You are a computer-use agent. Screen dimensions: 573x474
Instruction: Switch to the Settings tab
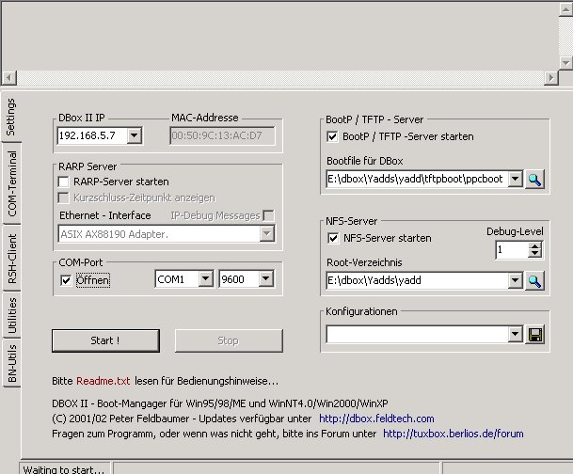pos(11,117)
